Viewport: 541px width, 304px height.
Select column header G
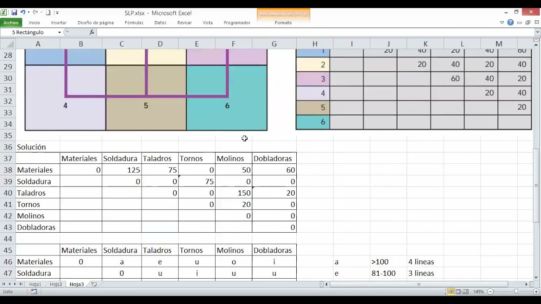pos(274,44)
